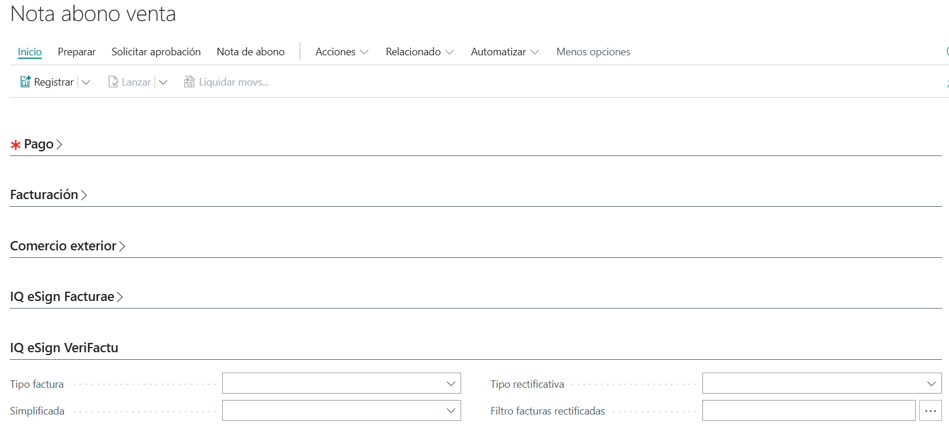Screen dimensions: 949x432
Task: Expand the Pago section
Action: point(38,144)
